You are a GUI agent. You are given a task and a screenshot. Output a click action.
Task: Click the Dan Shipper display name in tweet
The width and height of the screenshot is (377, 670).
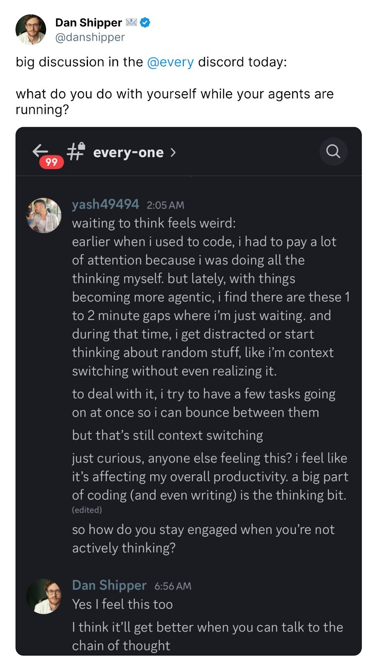88,23
